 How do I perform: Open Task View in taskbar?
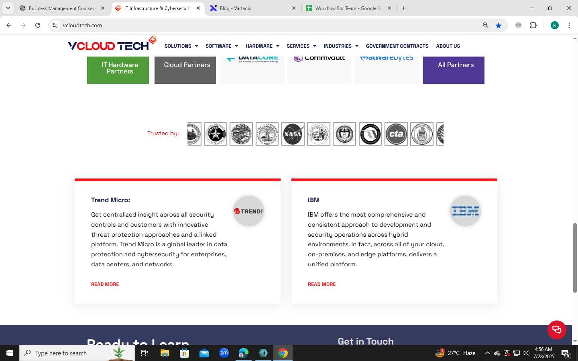tap(144, 353)
